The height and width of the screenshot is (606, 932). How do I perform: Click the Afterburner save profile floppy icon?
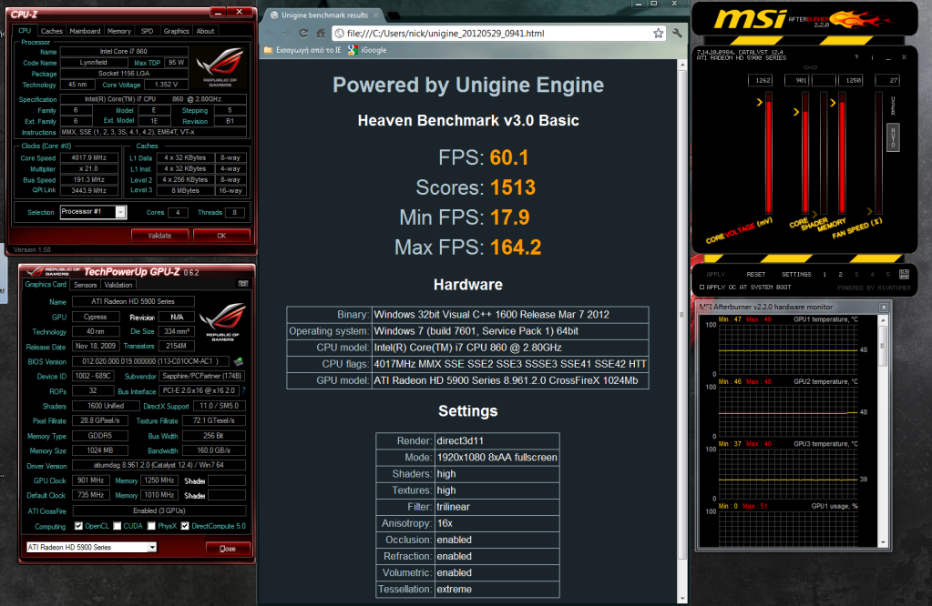(x=904, y=274)
